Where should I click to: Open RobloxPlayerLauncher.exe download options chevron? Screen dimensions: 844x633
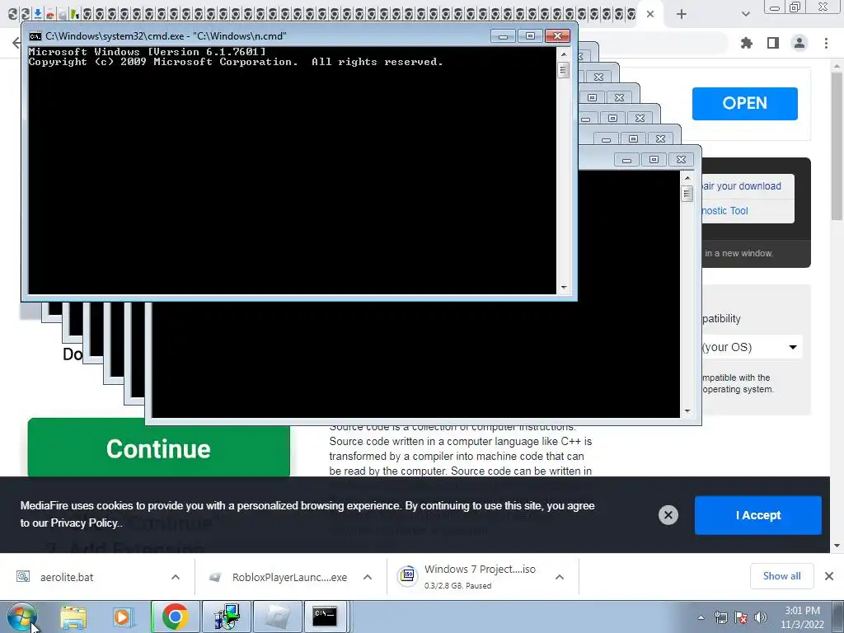click(x=368, y=577)
